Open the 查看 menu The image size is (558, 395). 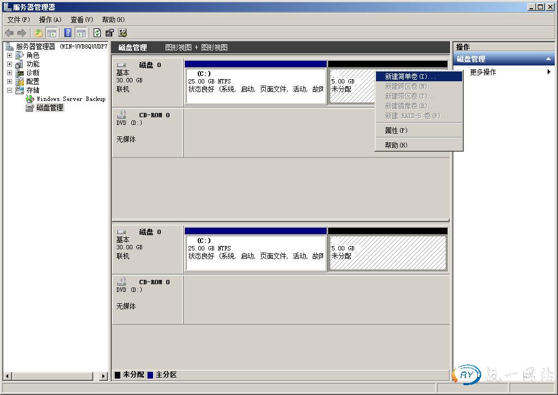pos(81,20)
